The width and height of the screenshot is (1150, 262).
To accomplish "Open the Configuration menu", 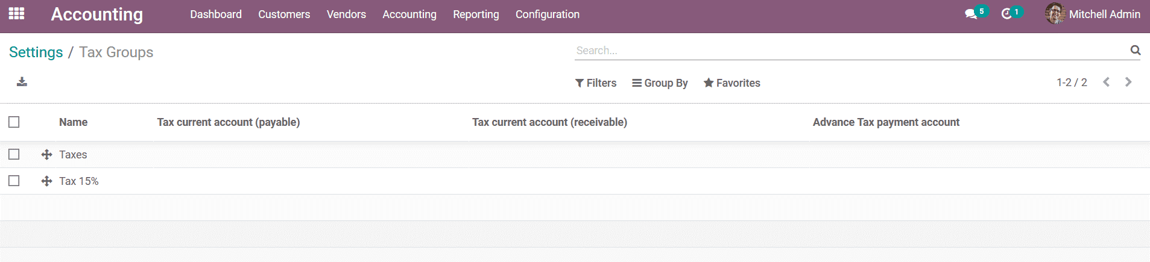I will coord(548,14).
